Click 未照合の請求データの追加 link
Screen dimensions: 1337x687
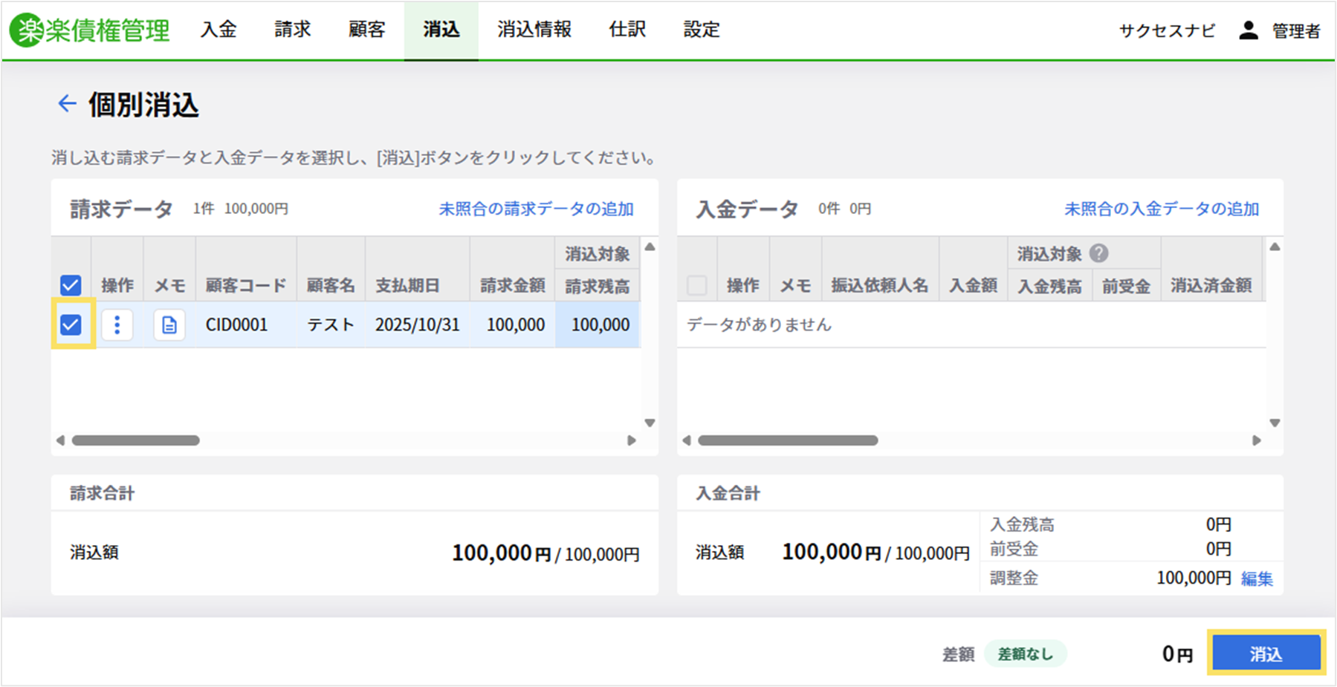536,209
